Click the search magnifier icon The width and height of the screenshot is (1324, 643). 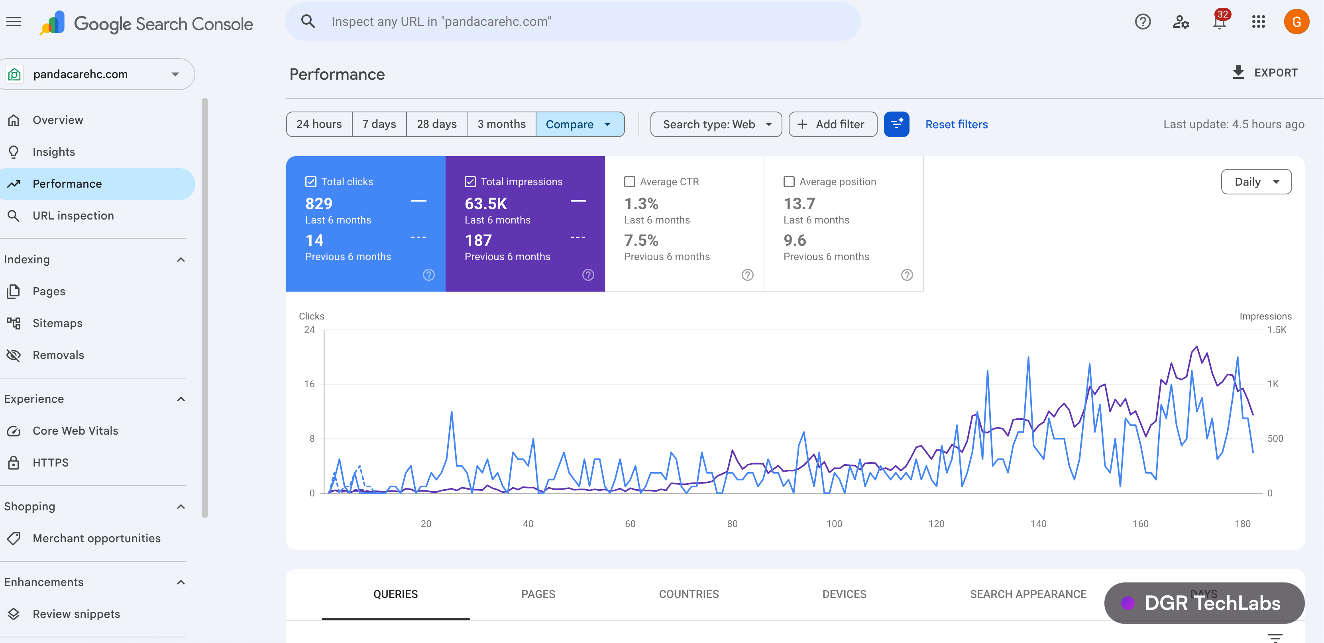pyautogui.click(x=308, y=22)
